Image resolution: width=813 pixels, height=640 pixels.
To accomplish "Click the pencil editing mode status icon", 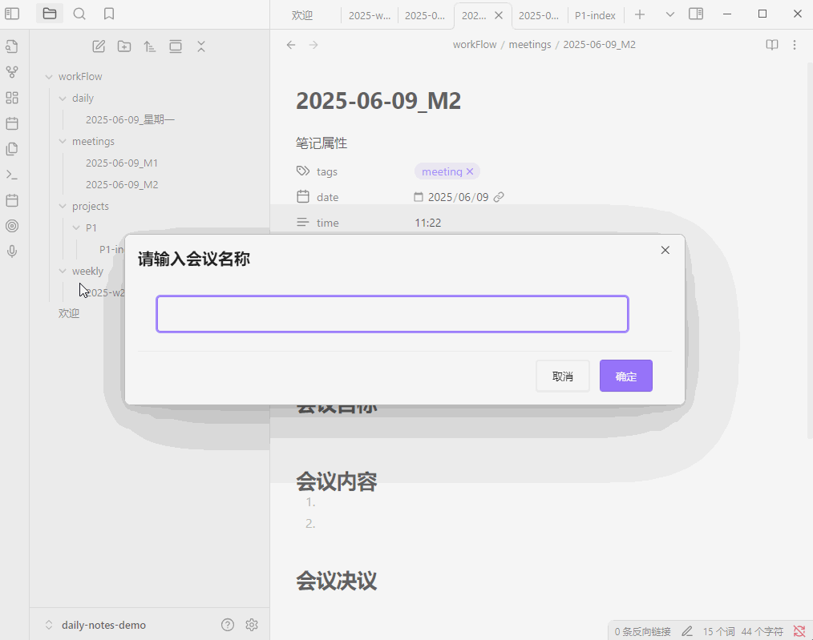I will click(687, 631).
